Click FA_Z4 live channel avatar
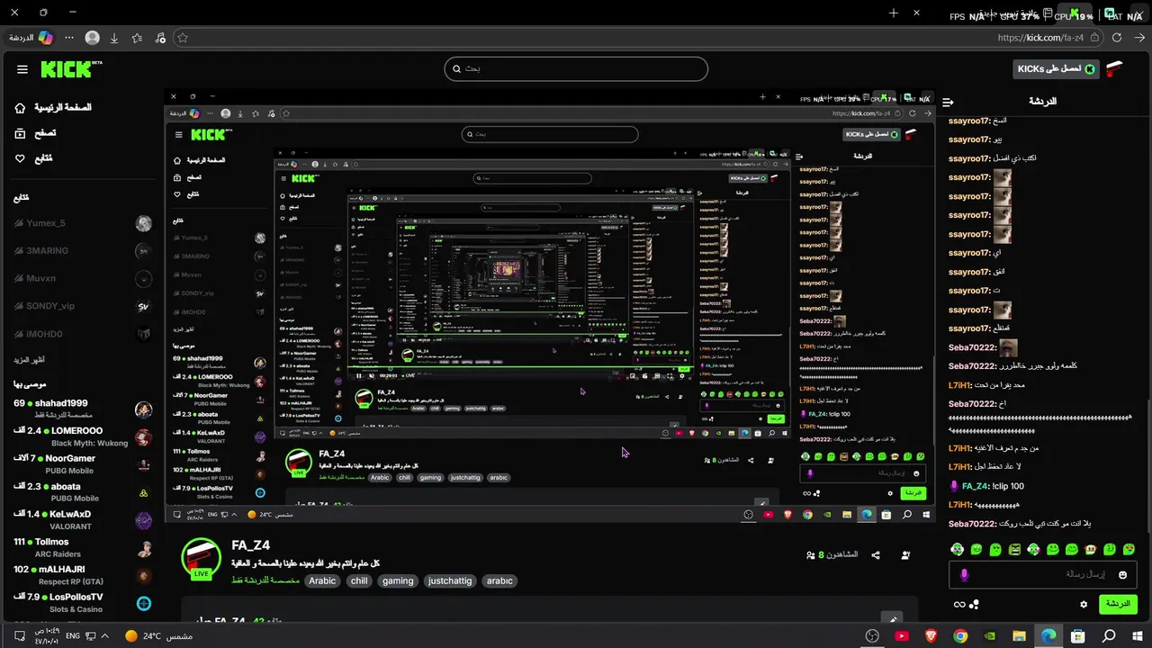 202,559
